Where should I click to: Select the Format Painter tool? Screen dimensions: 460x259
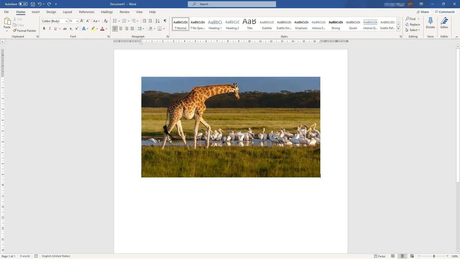tap(24, 31)
